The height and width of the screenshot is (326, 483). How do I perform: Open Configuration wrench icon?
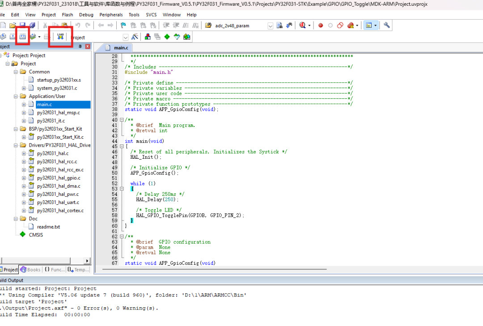(x=387, y=25)
